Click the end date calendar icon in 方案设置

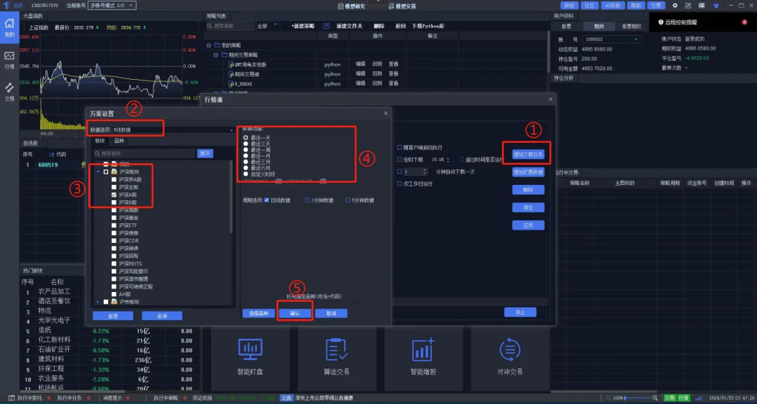point(322,181)
